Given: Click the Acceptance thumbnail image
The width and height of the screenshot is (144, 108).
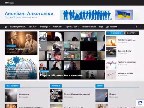Looking at the screenshot, I should [111, 64].
